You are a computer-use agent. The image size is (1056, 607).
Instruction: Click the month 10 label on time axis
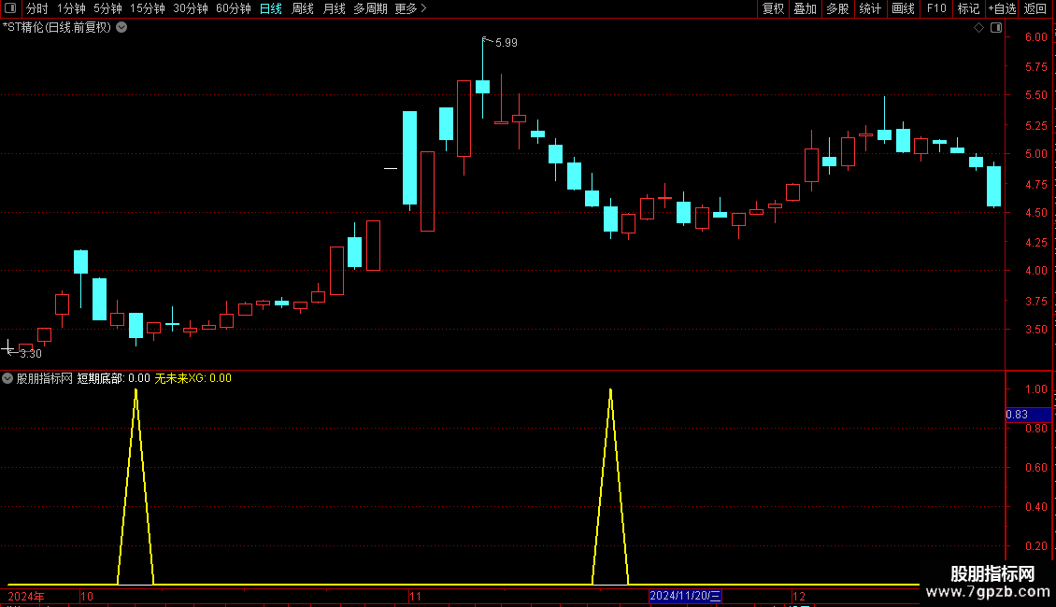pos(86,596)
